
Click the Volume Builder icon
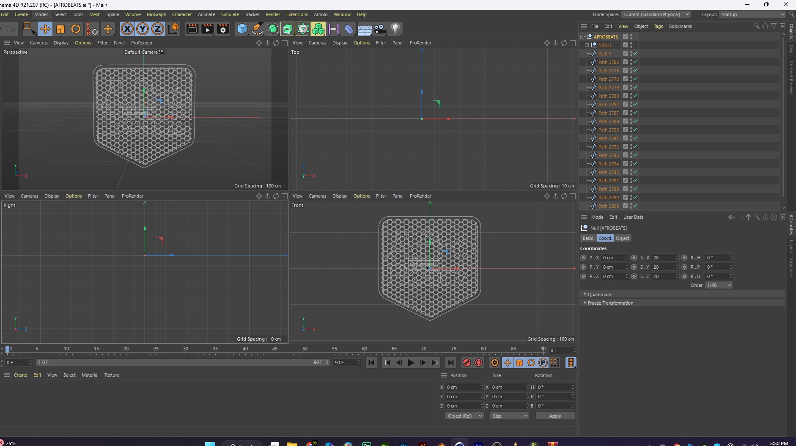click(318, 29)
